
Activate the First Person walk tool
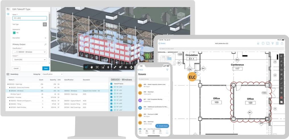(108, 67)
